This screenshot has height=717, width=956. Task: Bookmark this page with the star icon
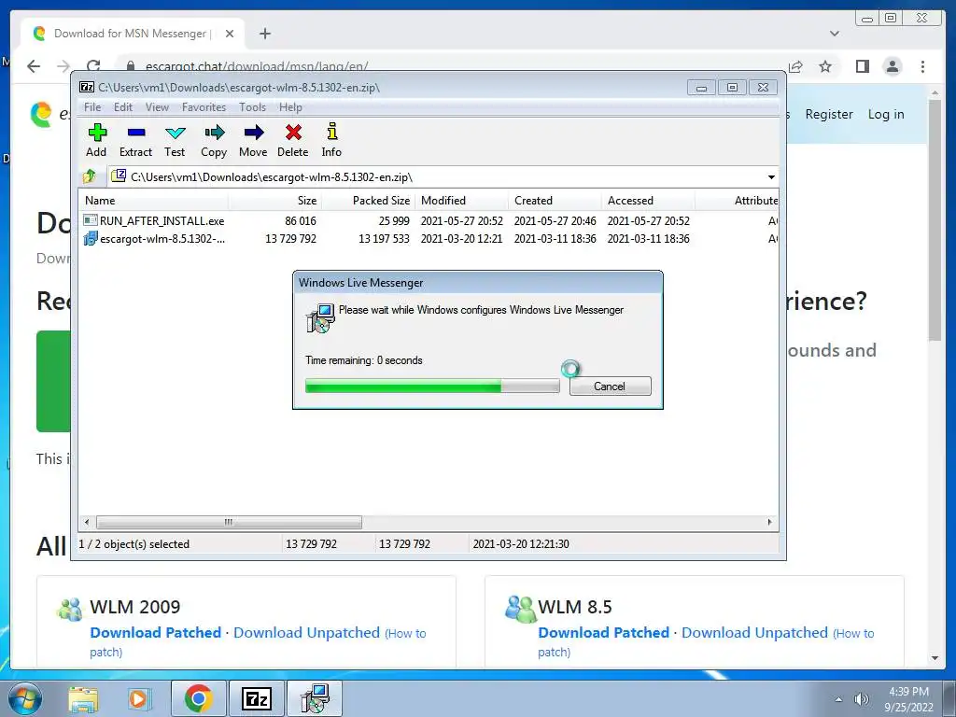point(825,66)
